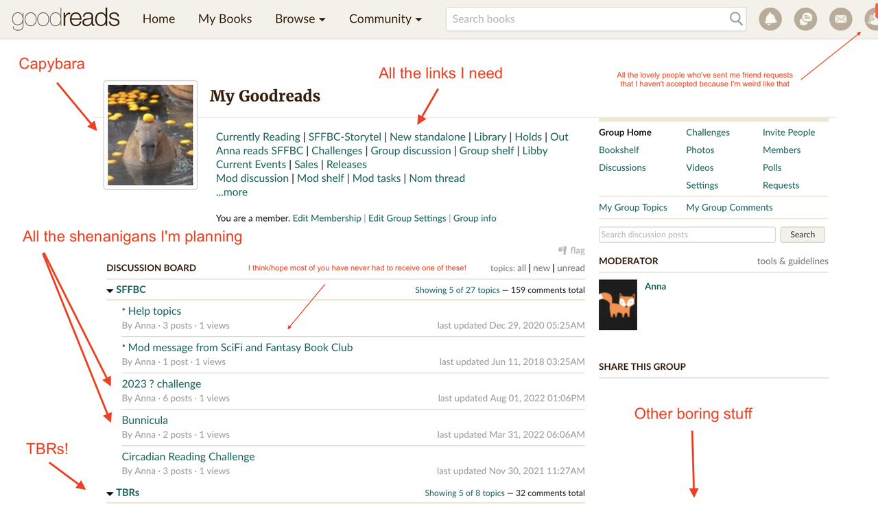Open Circadian Reading Challenge topic

click(x=188, y=456)
